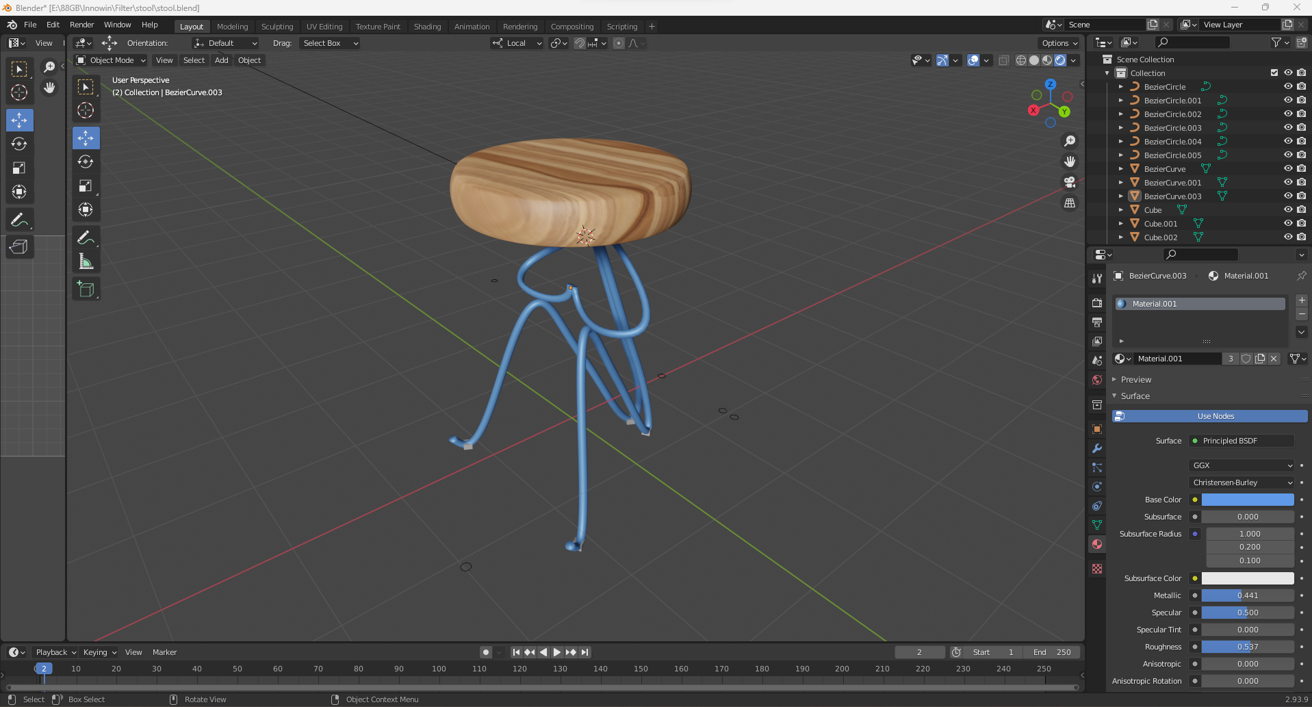Open the Texture properties checker tab
The height and width of the screenshot is (707, 1312).
click(1097, 569)
